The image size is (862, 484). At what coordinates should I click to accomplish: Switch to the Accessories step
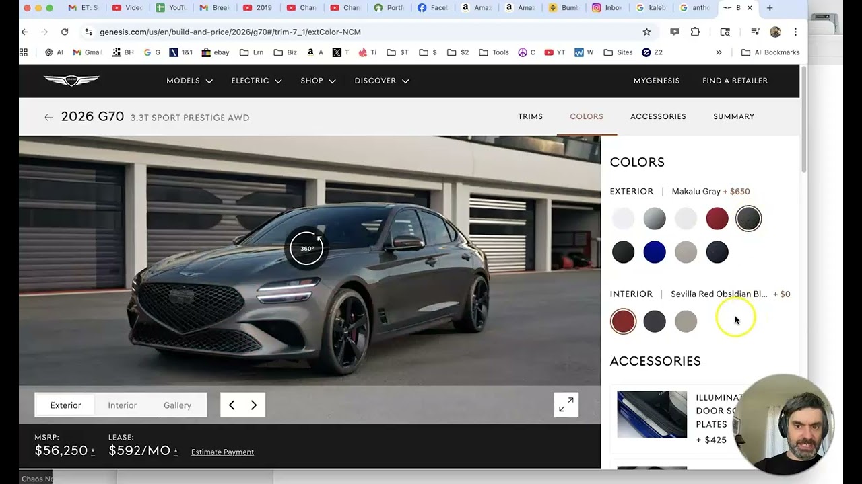click(658, 116)
